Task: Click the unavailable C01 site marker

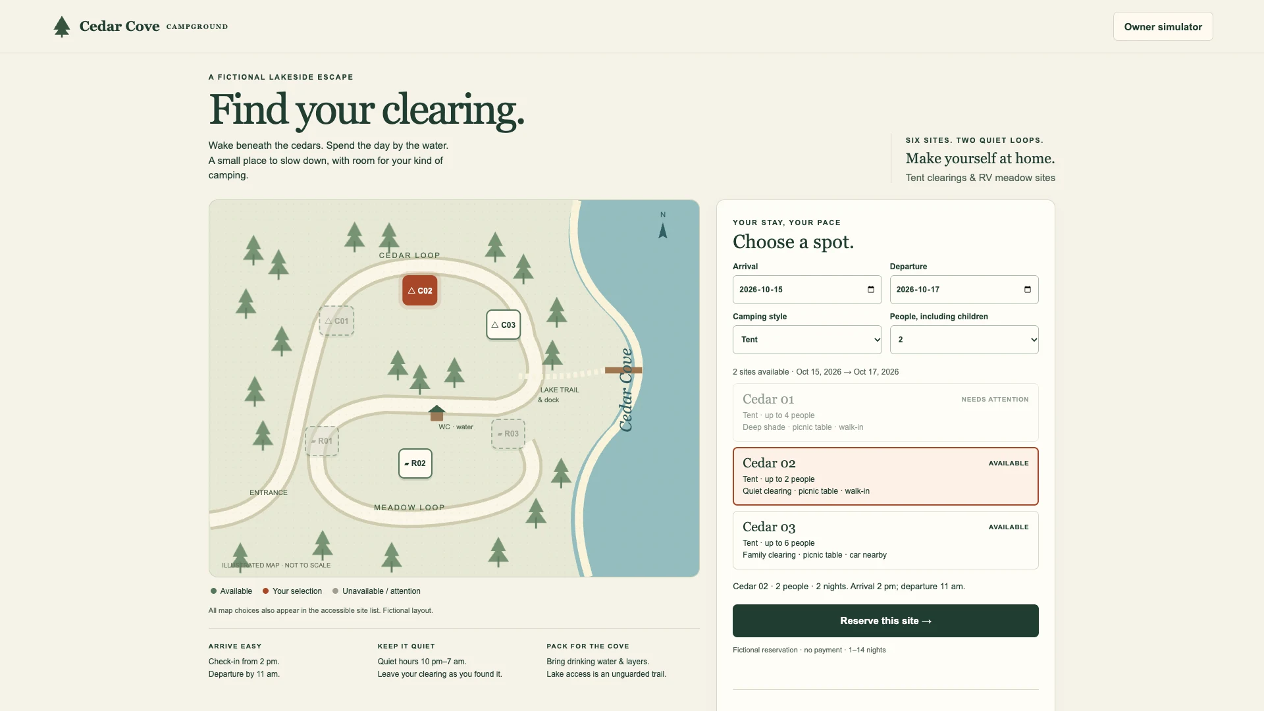Action: coord(336,321)
